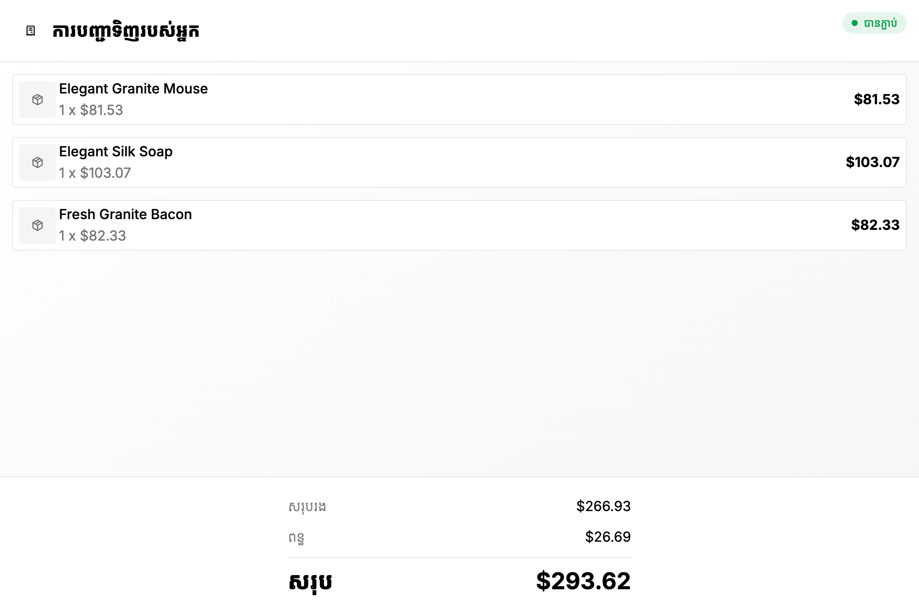The width and height of the screenshot is (919, 613).
Task: Click the 1 x $103.07 quantity text
Action: point(95,173)
